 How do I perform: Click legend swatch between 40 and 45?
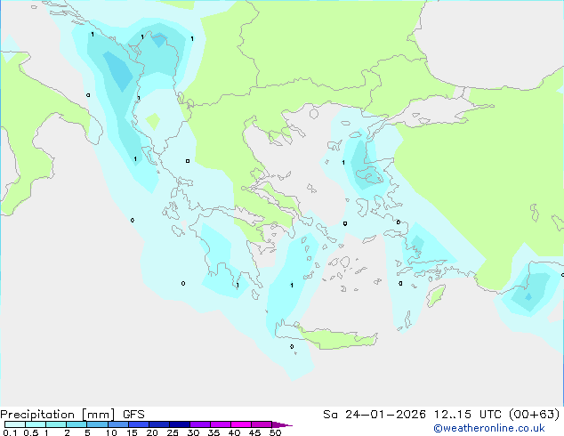(241, 424)
